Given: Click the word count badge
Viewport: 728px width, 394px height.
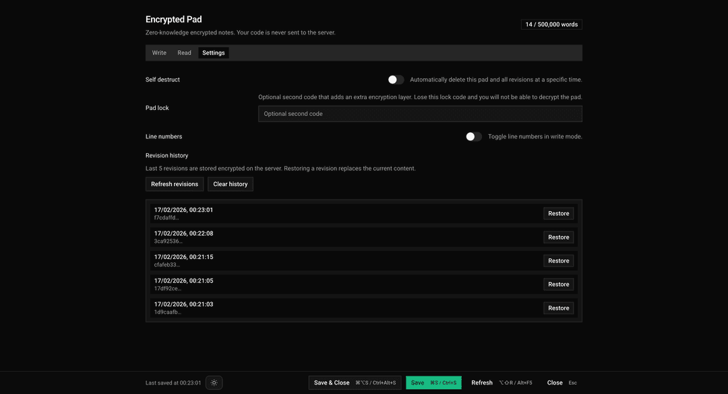Looking at the screenshot, I should pos(551,24).
